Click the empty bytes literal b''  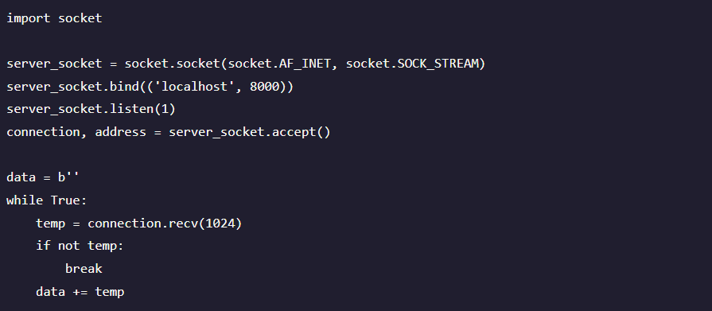point(69,177)
